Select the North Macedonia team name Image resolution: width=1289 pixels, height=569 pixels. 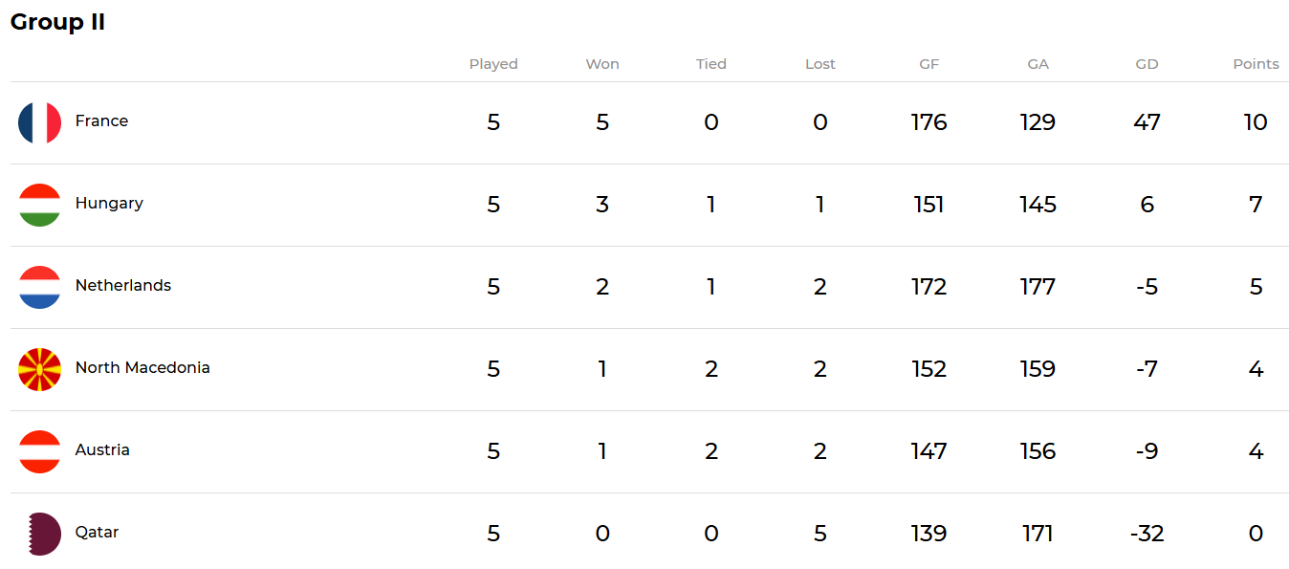tap(142, 368)
